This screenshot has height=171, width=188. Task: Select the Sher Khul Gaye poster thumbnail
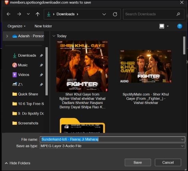[x=82, y=66]
